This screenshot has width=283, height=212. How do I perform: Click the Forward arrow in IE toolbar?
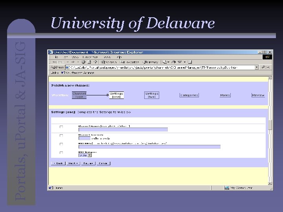[73, 62]
